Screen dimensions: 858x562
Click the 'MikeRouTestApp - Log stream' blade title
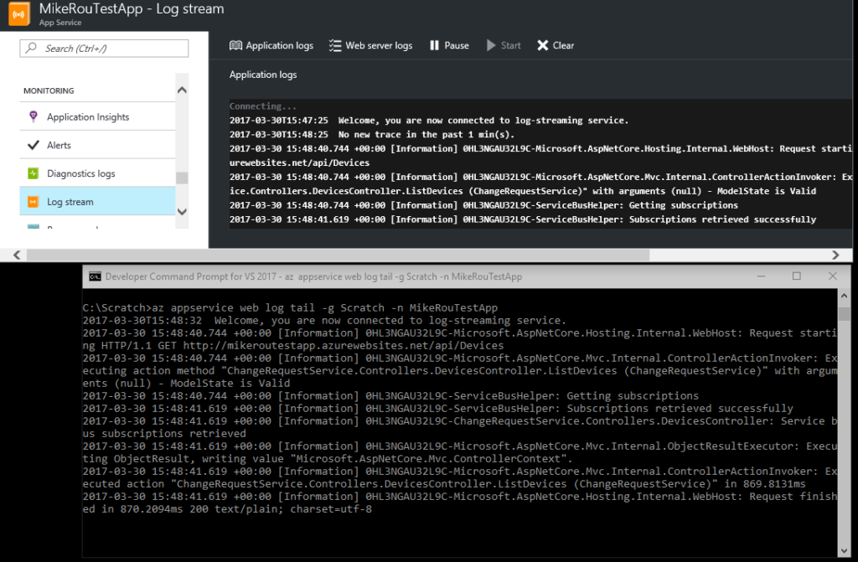(132, 8)
